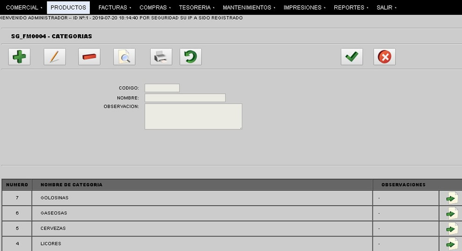This screenshot has height=251, width=462.
Task: Click number 7 in the table
Action: pyautogui.click(x=17, y=198)
